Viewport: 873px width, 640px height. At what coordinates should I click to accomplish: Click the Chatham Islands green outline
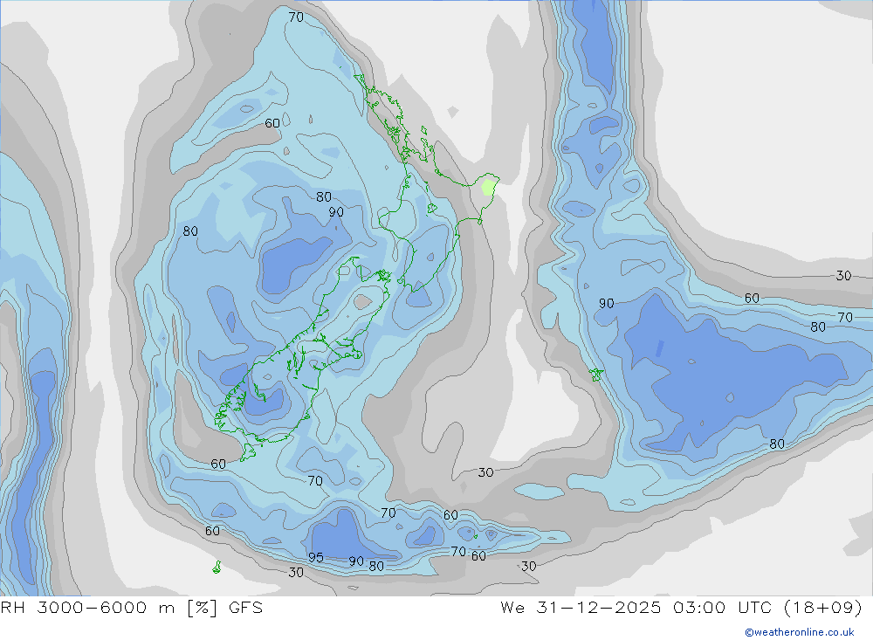coord(596,375)
